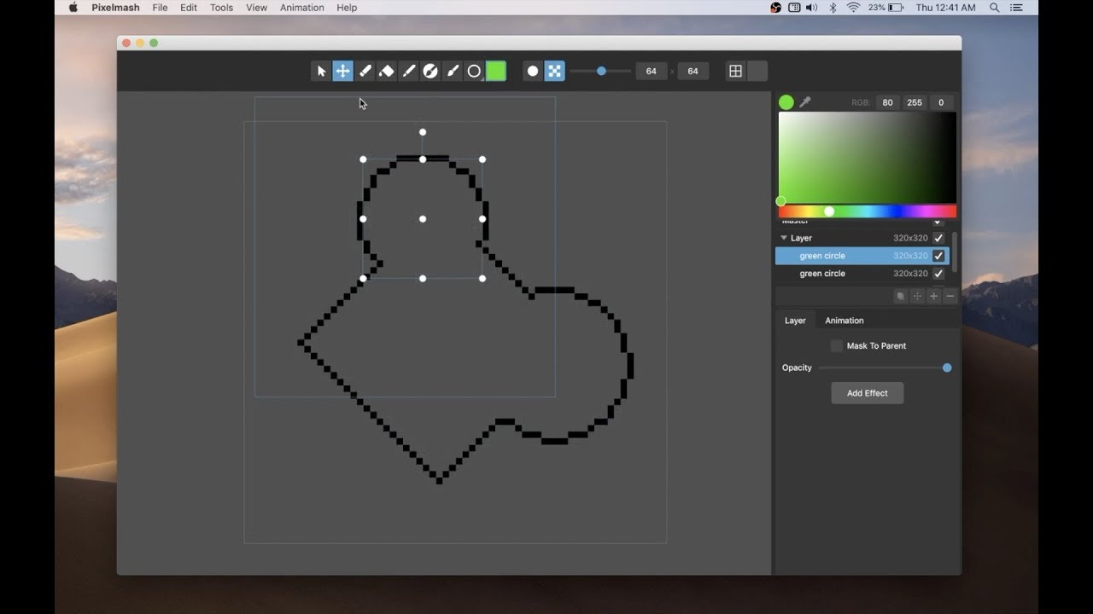Screen dimensions: 1093x614
Task: Duplicate layer using the copy icon
Action: coord(900,296)
